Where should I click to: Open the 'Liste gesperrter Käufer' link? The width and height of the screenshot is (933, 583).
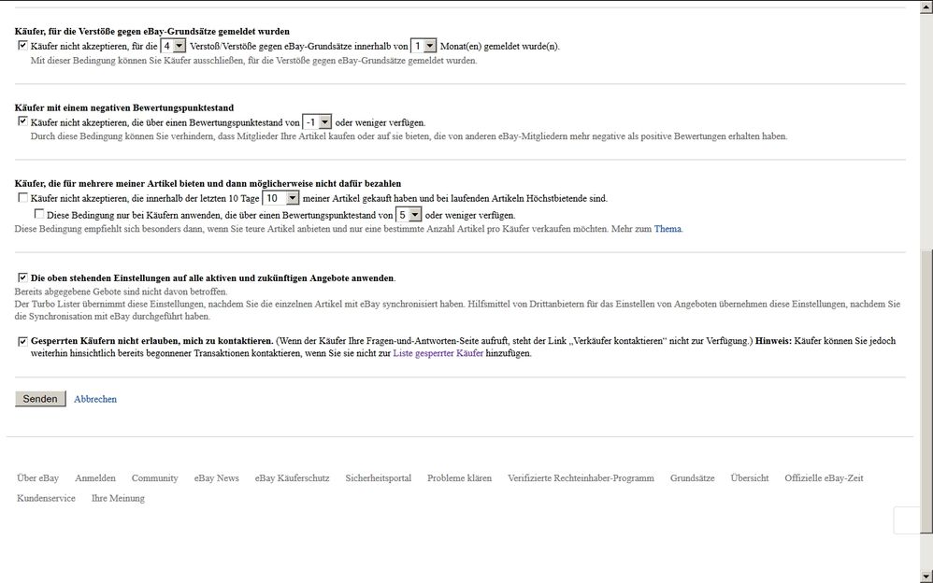click(x=438, y=353)
